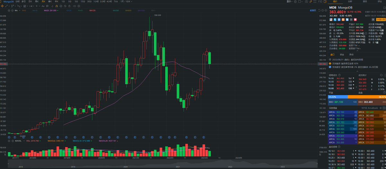Click the dashed current price label 363.460 on the chart
The image size is (386, 169).
click(x=323, y=64)
